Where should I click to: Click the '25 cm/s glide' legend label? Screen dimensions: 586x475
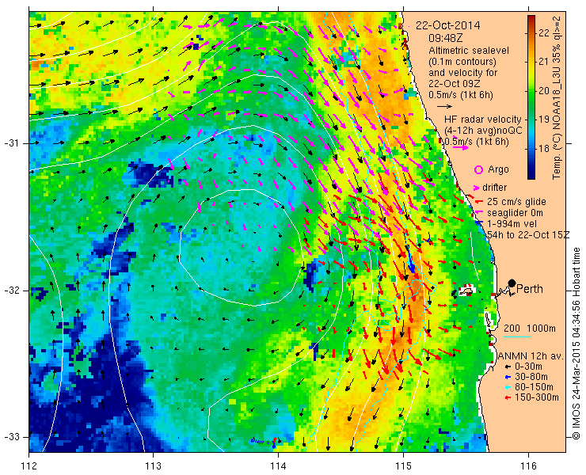click(x=516, y=202)
